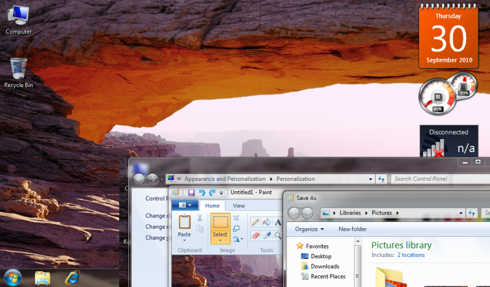
Task: Pick the Eraser tool
Action: (x=255, y=235)
